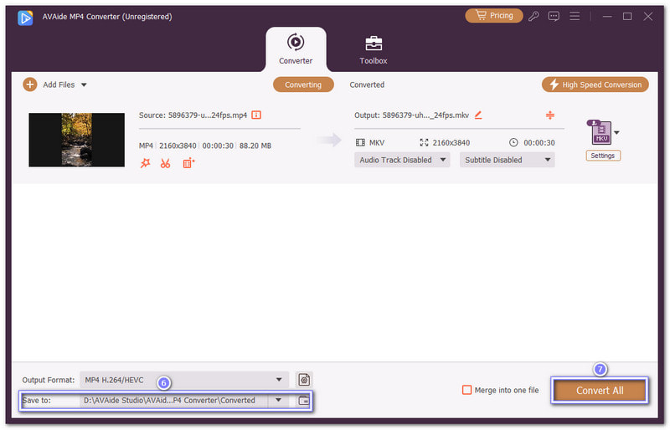670x430 pixels.
Task: Open the register key icon
Action: 533,16
